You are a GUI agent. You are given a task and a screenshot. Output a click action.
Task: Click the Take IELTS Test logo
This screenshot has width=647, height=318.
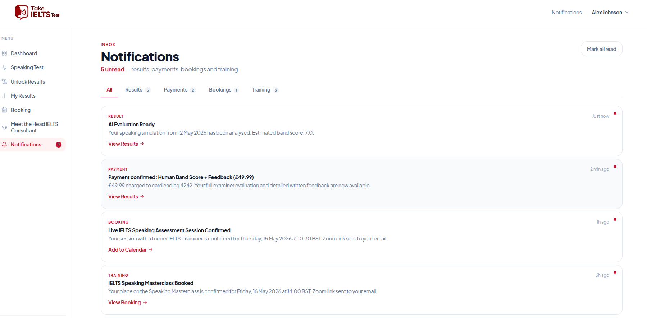click(37, 12)
